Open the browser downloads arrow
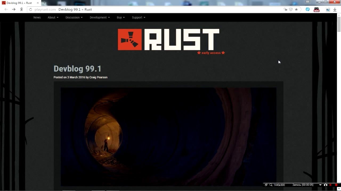341x191 pixels. tap(335, 10)
